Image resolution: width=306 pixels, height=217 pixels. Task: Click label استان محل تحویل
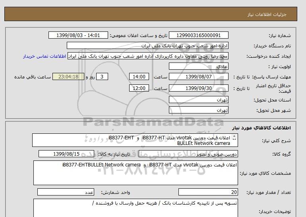(x=272, y=100)
